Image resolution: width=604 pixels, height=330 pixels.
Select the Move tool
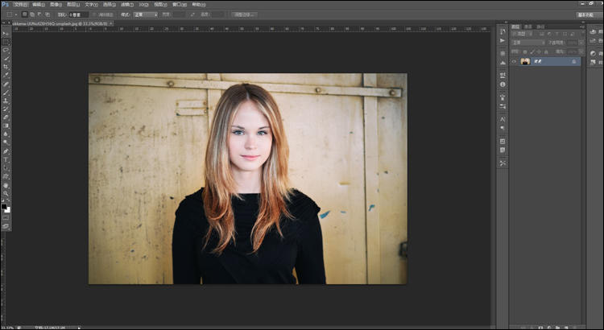pos(6,34)
